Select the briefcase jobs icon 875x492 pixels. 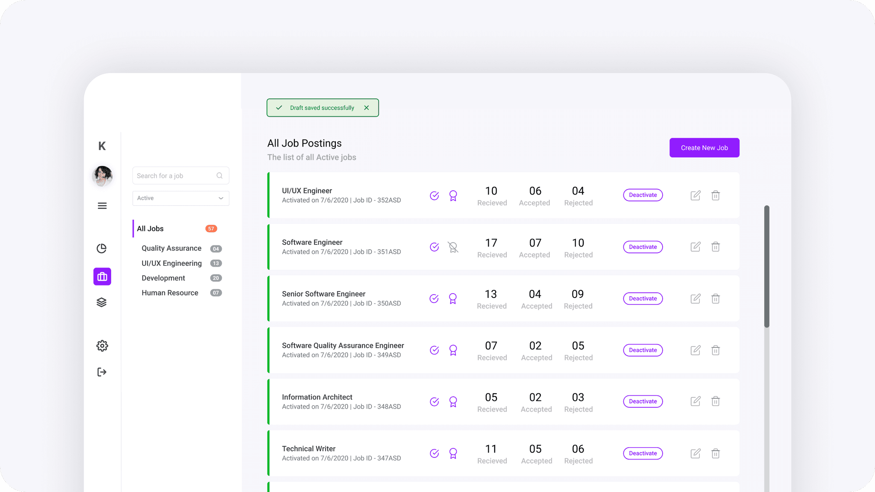pos(102,277)
